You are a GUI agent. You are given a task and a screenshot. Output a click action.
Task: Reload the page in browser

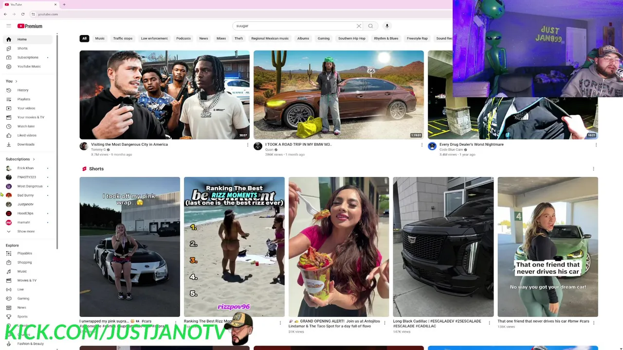22,14
